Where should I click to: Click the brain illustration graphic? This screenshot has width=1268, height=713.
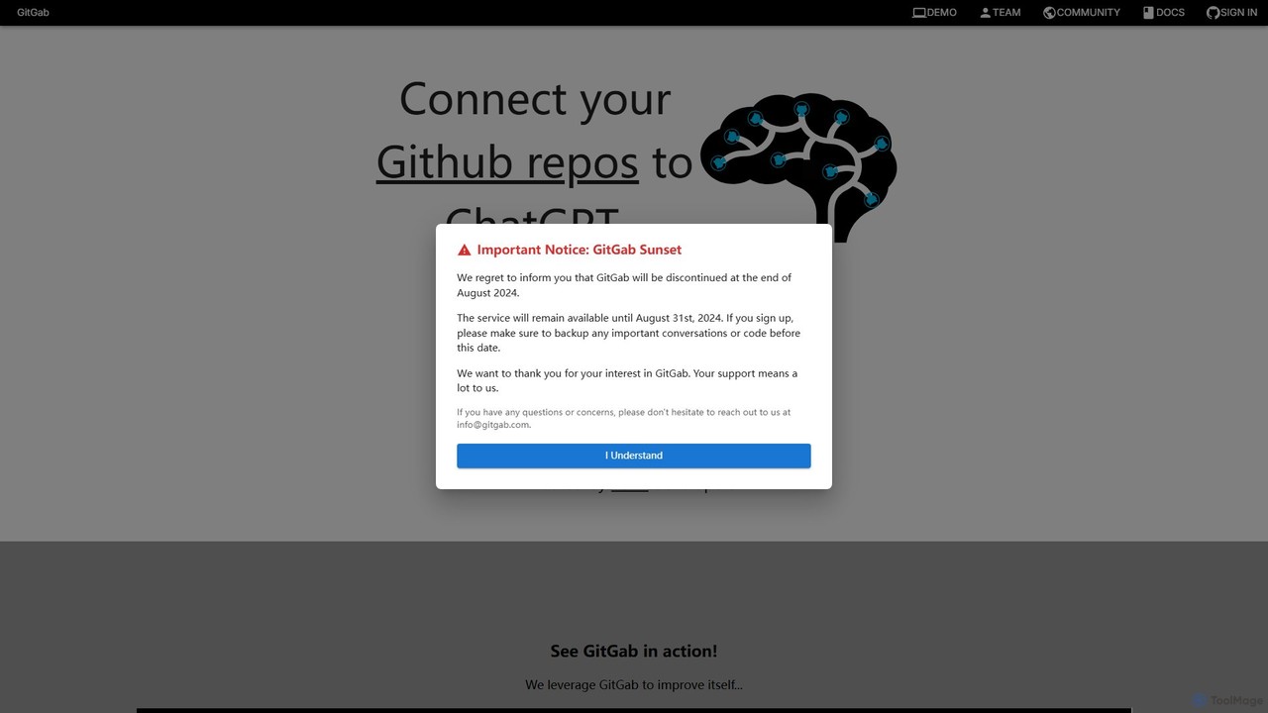coord(798,165)
